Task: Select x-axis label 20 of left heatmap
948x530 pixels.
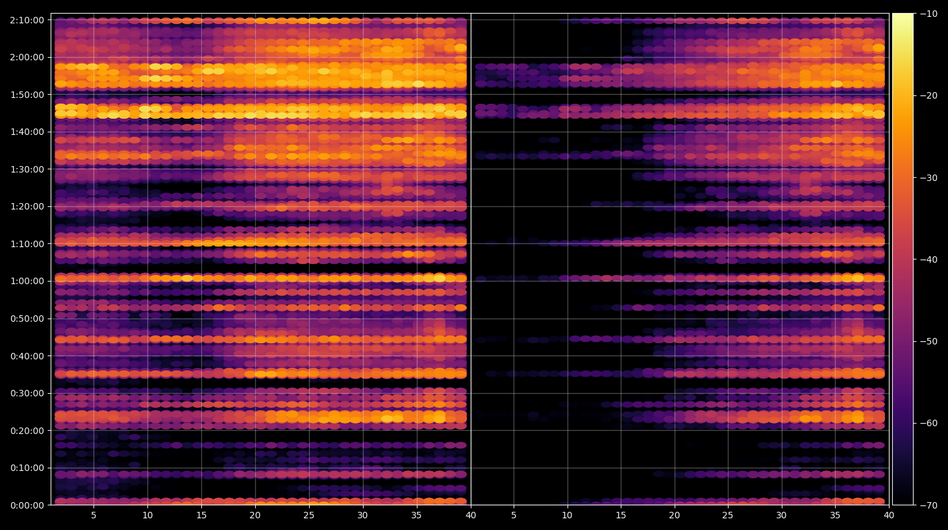Action: click(255, 516)
